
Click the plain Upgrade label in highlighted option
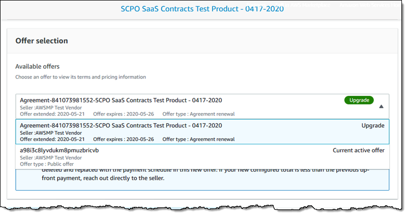point(373,125)
